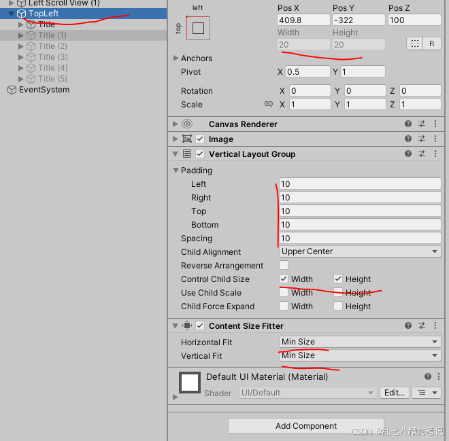The width and height of the screenshot is (449, 441).
Task: Collapse the TopLeft hierarchy node
Action: pos(11,14)
